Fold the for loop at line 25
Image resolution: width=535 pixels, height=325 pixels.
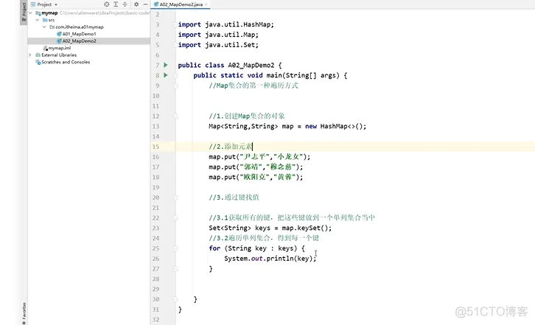175,248
